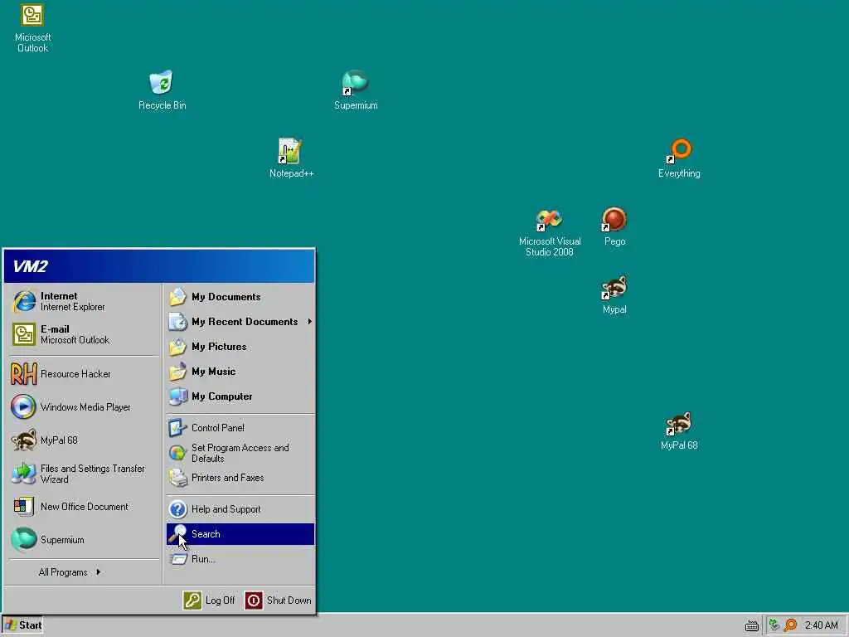Click the 2:40 AM clock
Viewport: 849px width, 637px height.
point(821,625)
